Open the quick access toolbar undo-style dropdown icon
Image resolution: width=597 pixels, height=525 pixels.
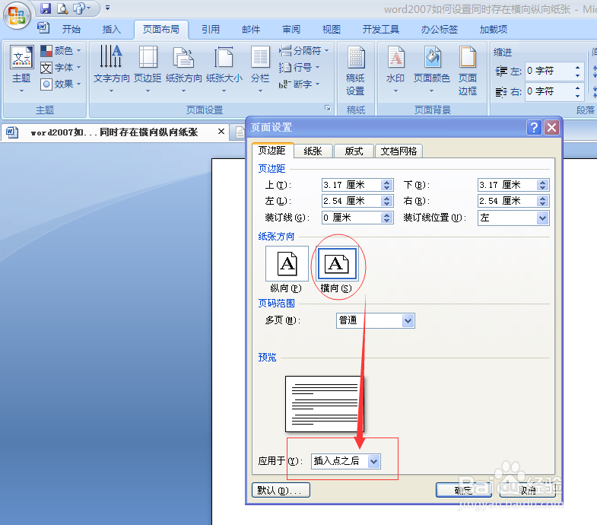(82, 8)
